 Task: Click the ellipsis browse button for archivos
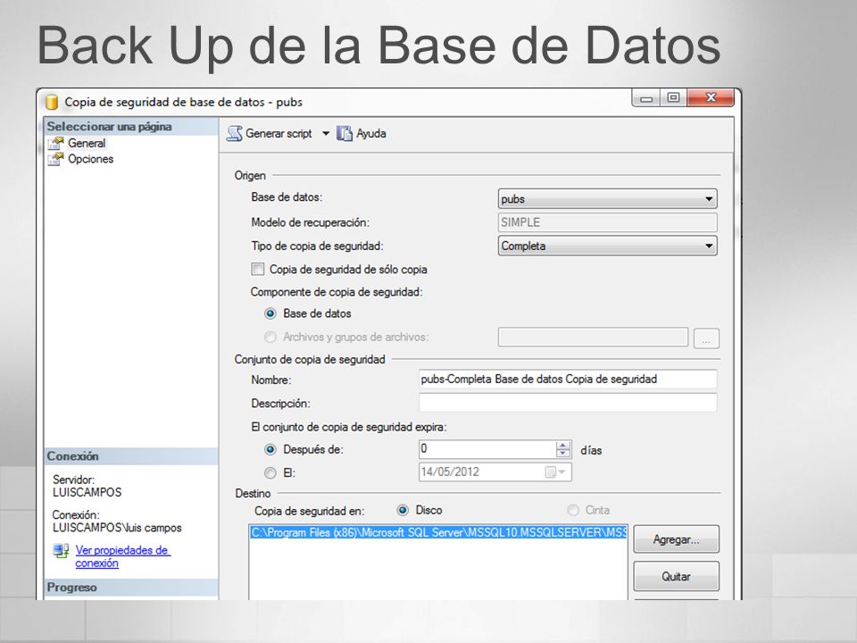tap(706, 338)
